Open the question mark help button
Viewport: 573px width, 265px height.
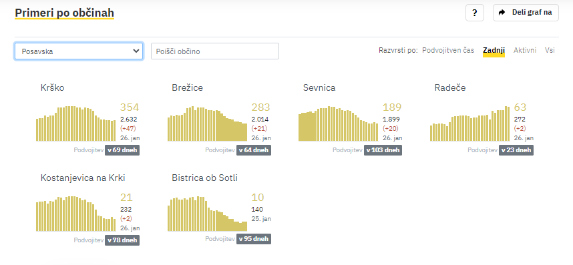(475, 13)
